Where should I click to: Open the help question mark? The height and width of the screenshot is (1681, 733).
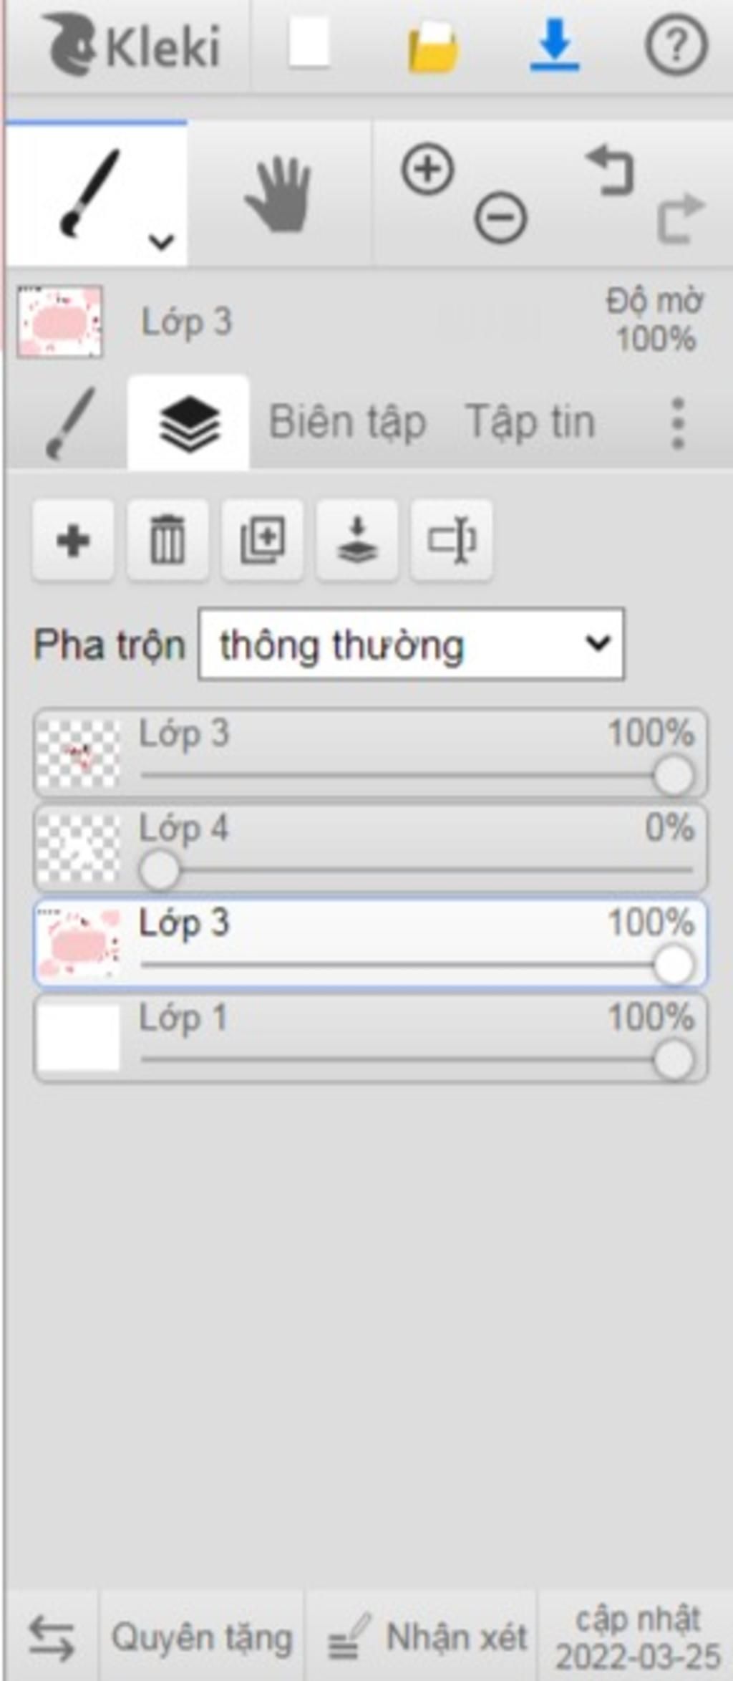coord(676,45)
